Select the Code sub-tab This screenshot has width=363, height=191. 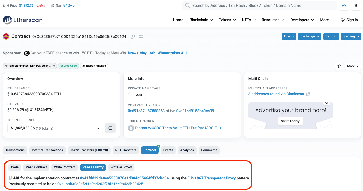(15, 167)
